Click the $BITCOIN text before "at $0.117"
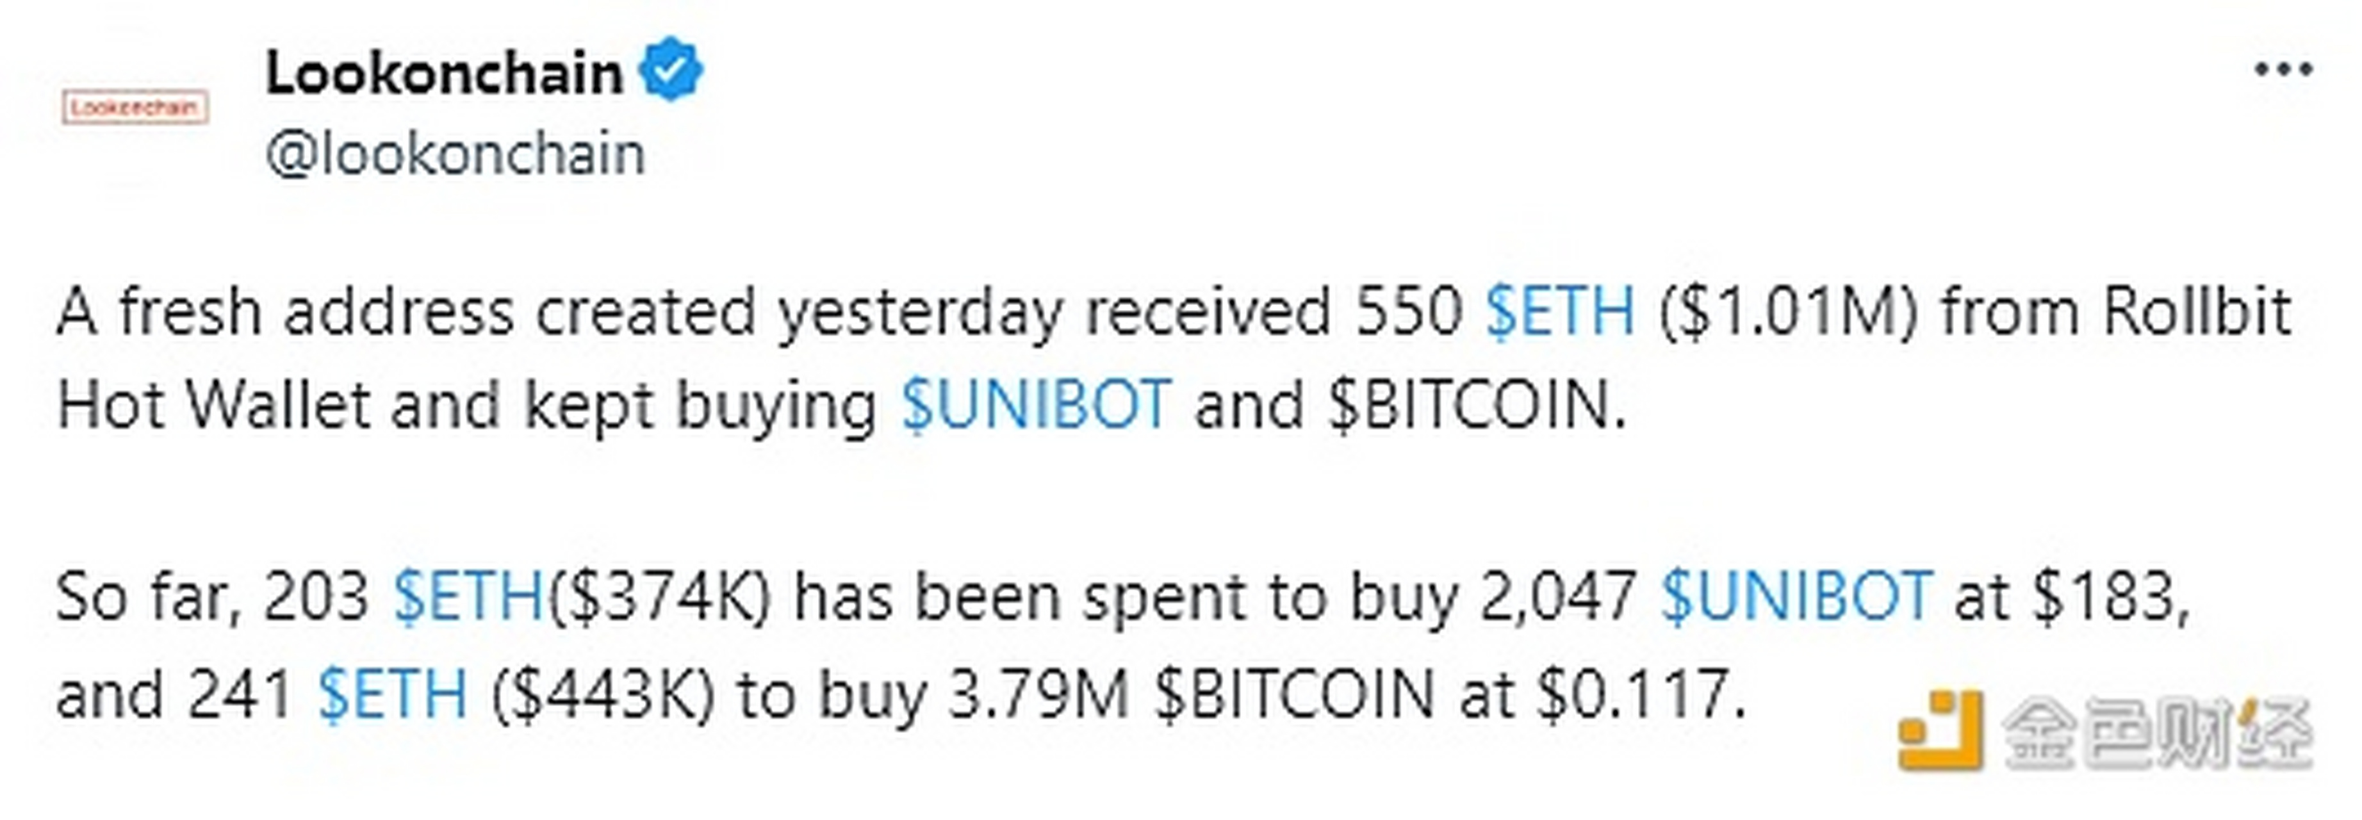Viewport: 2362px width, 820px height. 1294,694
